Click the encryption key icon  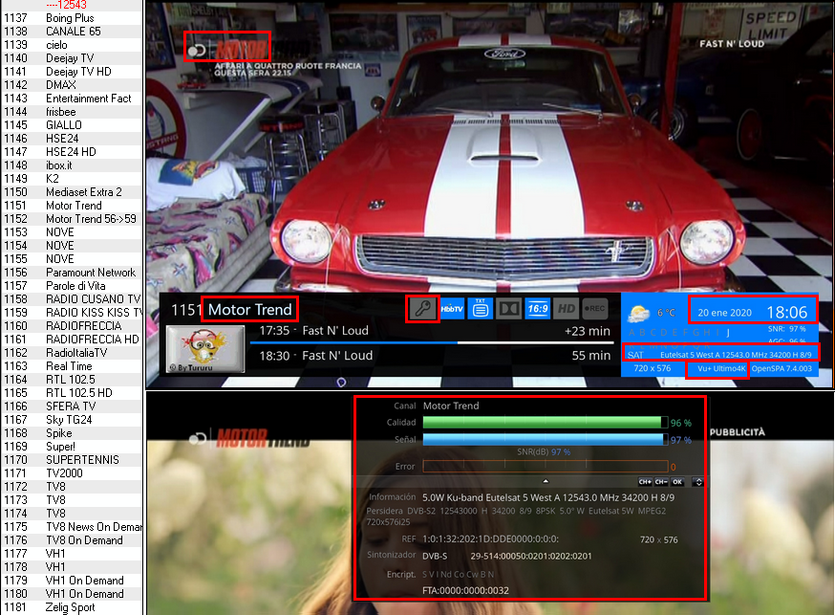click(423, 309)
